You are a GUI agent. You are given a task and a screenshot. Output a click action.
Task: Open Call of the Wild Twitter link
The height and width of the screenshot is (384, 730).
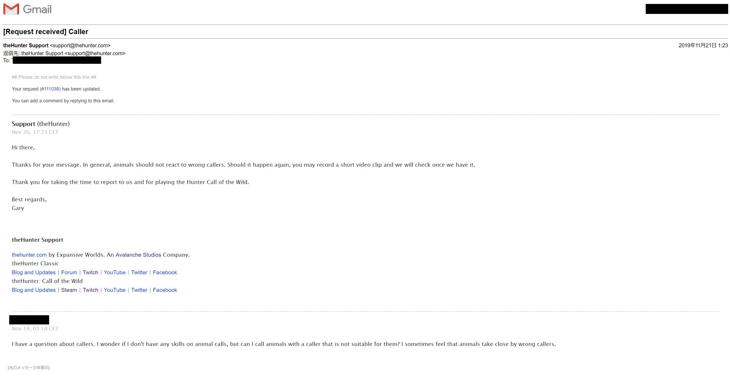[139, 290]
